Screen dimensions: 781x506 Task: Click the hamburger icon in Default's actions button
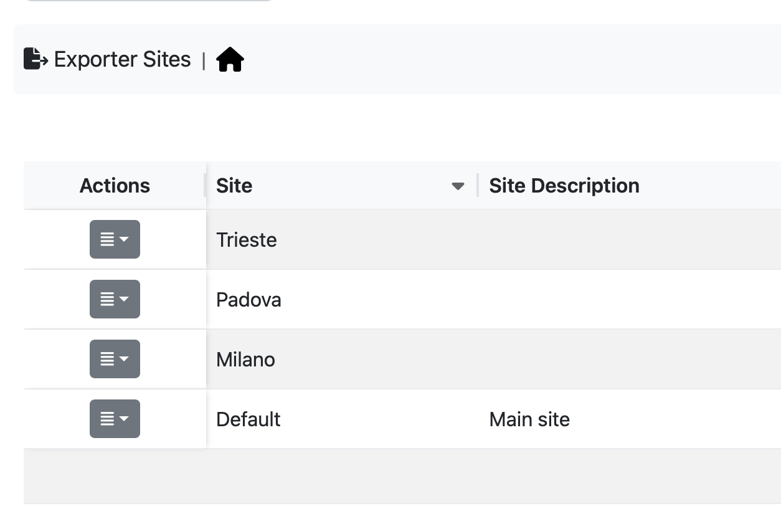[108, 419]
